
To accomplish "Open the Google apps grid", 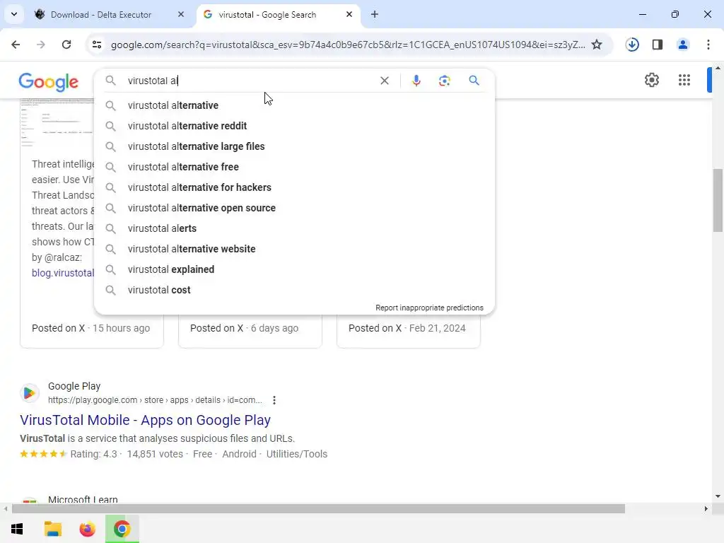I will click(684, 80).
